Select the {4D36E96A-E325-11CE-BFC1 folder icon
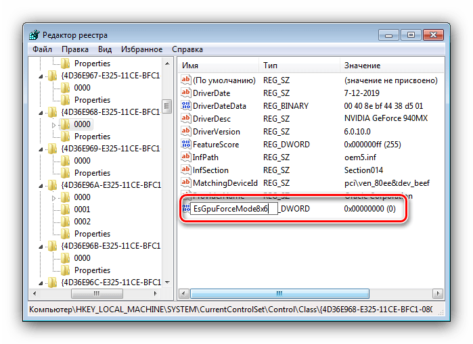This screenshot has height=344, width=473. (53, 185)
